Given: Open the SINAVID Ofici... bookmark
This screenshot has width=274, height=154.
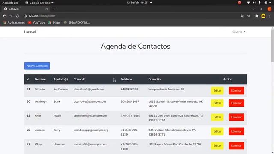Looking at the screenshot, I should tap(77, 23).
